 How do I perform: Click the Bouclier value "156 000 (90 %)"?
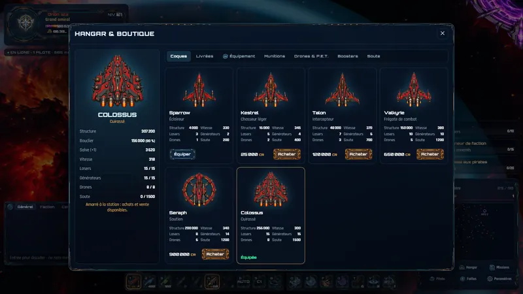coord(143,140)
